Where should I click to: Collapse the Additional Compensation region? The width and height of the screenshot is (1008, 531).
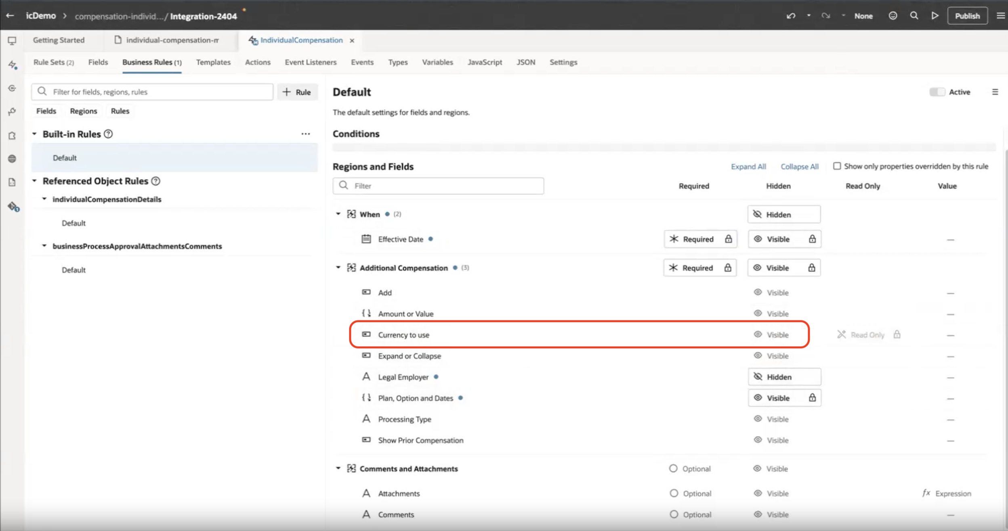click(338, 268)
